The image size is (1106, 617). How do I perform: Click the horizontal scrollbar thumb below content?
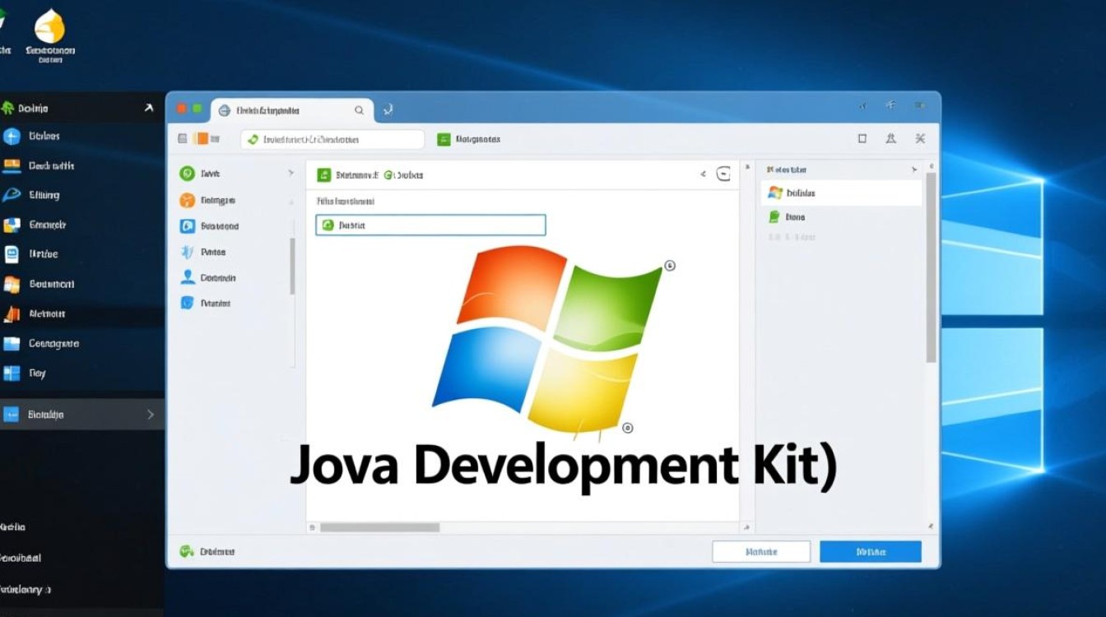(379, 527)
